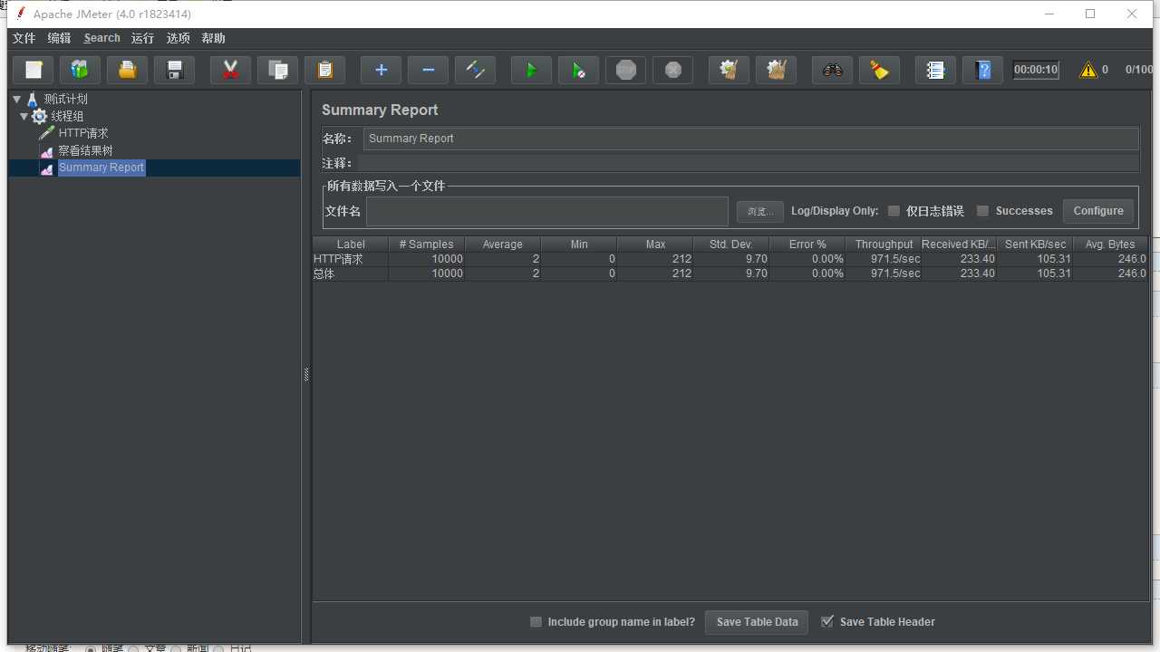
Task: Select 察看结果树 in the tree
Action: pyautogui.click(x=85, y=150)
